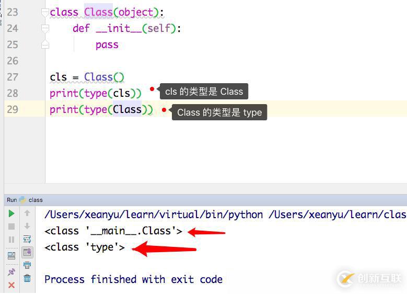Click 'cls = Class()' code line
This screenshot has height=294, width=407.
point(87,77)
